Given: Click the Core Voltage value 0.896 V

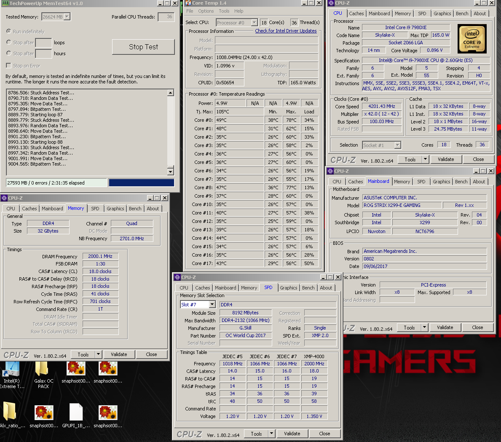Looking at the screenshot, I should [434, 50].
